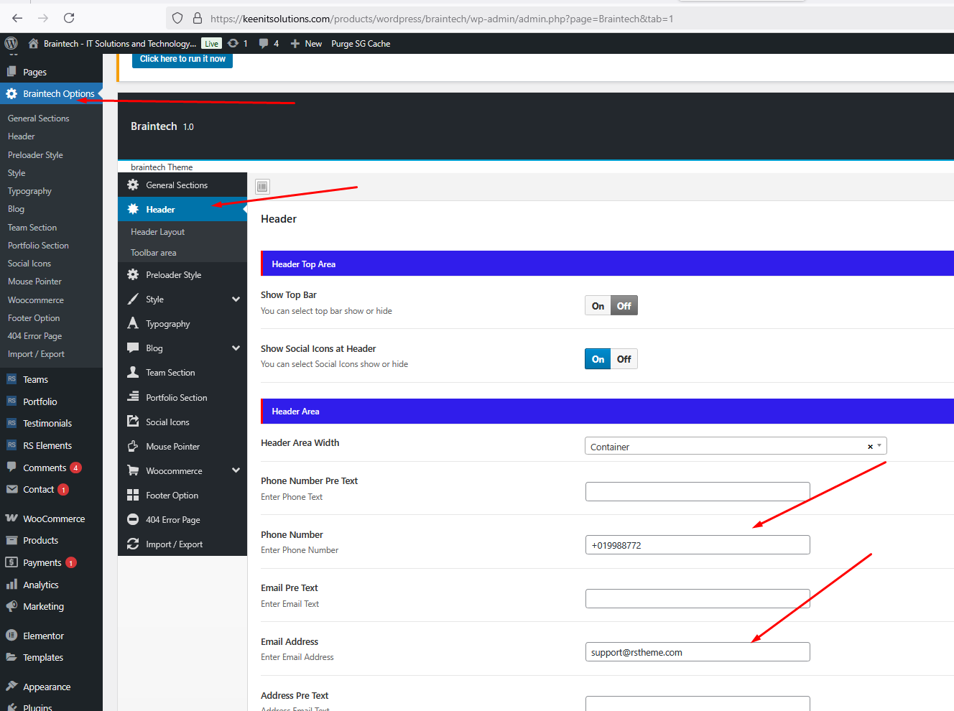The image size is (954, 711).
Task: Click the Products box icon in sidebar
Action: click(x=11, y=540)
